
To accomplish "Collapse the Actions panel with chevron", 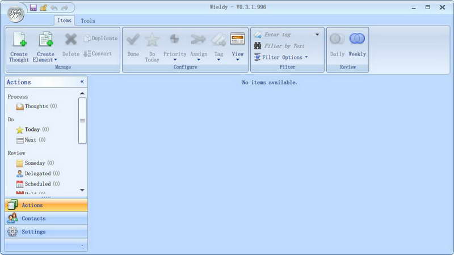I will pyautogui.click(x=82, y=82).
